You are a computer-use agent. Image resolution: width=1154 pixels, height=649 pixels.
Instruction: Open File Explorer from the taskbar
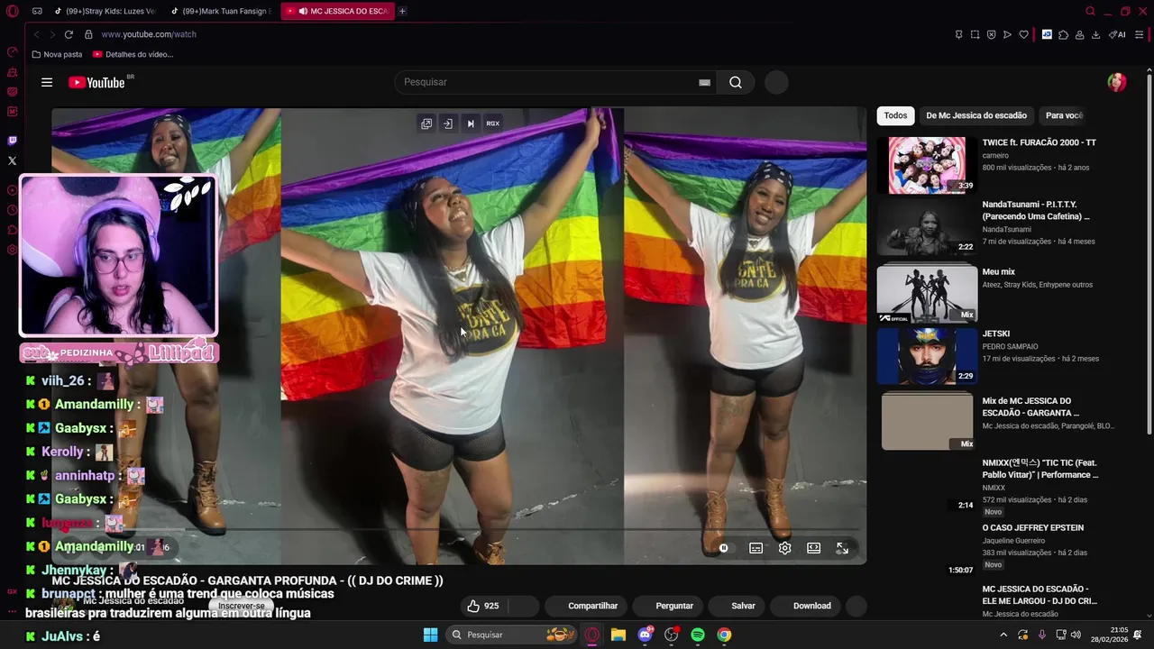point(618,635)
